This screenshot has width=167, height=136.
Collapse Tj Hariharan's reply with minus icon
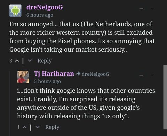pyautogui.click(x=141, y=75)
